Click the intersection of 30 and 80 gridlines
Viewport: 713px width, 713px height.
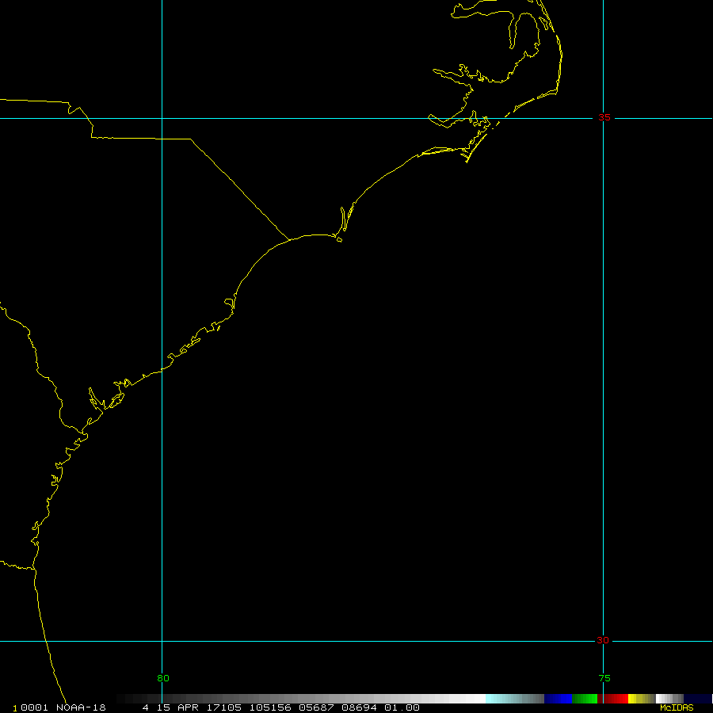[162, 641]
